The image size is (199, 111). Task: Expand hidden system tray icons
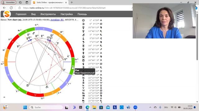pyautogui.click(x=150, y=107)
